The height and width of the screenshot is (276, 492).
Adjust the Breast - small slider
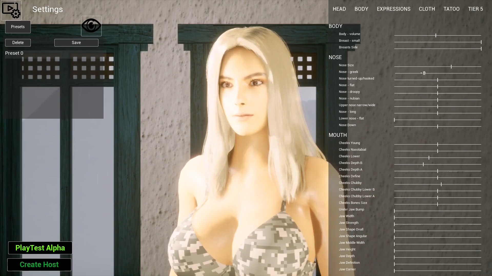481,42
